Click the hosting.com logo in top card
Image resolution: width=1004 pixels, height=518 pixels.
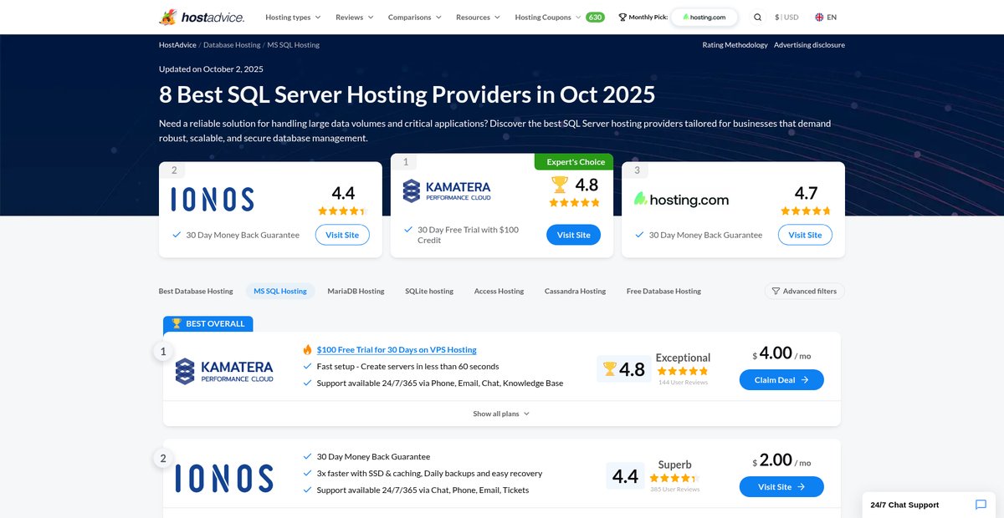[681, 200]
